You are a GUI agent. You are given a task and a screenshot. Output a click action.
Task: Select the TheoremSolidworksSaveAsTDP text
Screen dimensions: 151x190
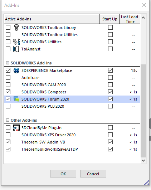(x=50, y=149)
